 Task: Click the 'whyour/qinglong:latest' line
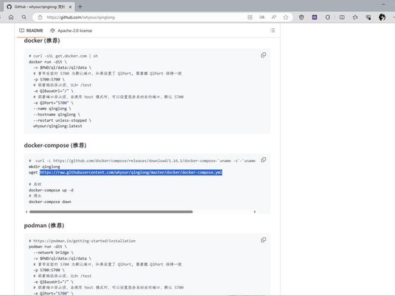tap(58, 126)
